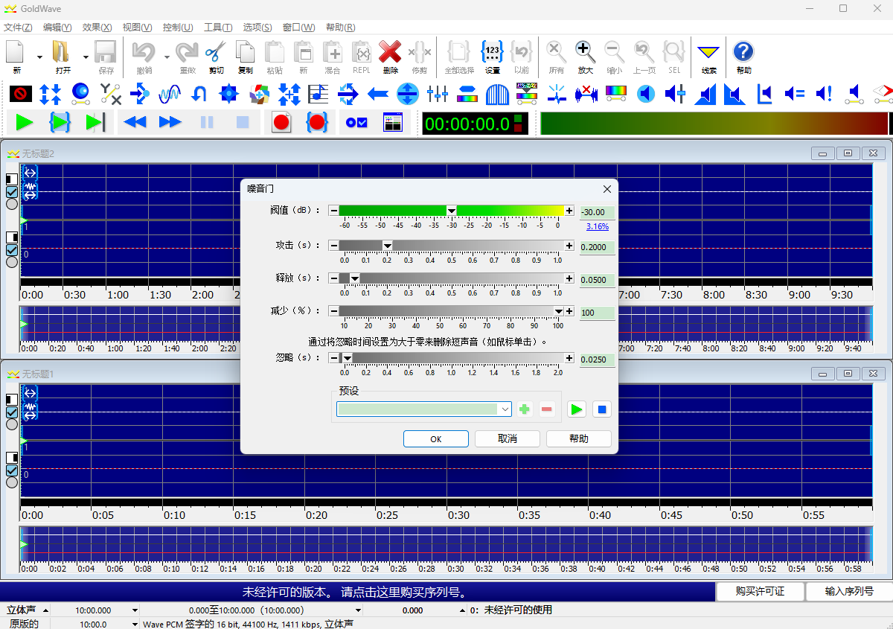Click the 取消 button in the dialog
The height and width of the screenshot is (629, 893).
point(507,439)
